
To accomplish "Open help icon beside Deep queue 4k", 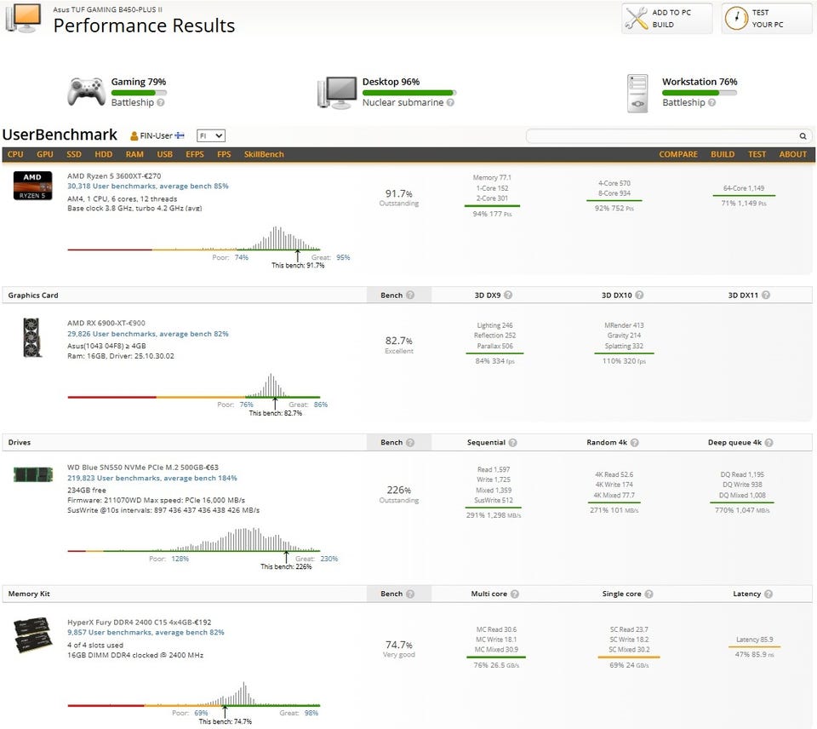I will (x=769, y=443).
